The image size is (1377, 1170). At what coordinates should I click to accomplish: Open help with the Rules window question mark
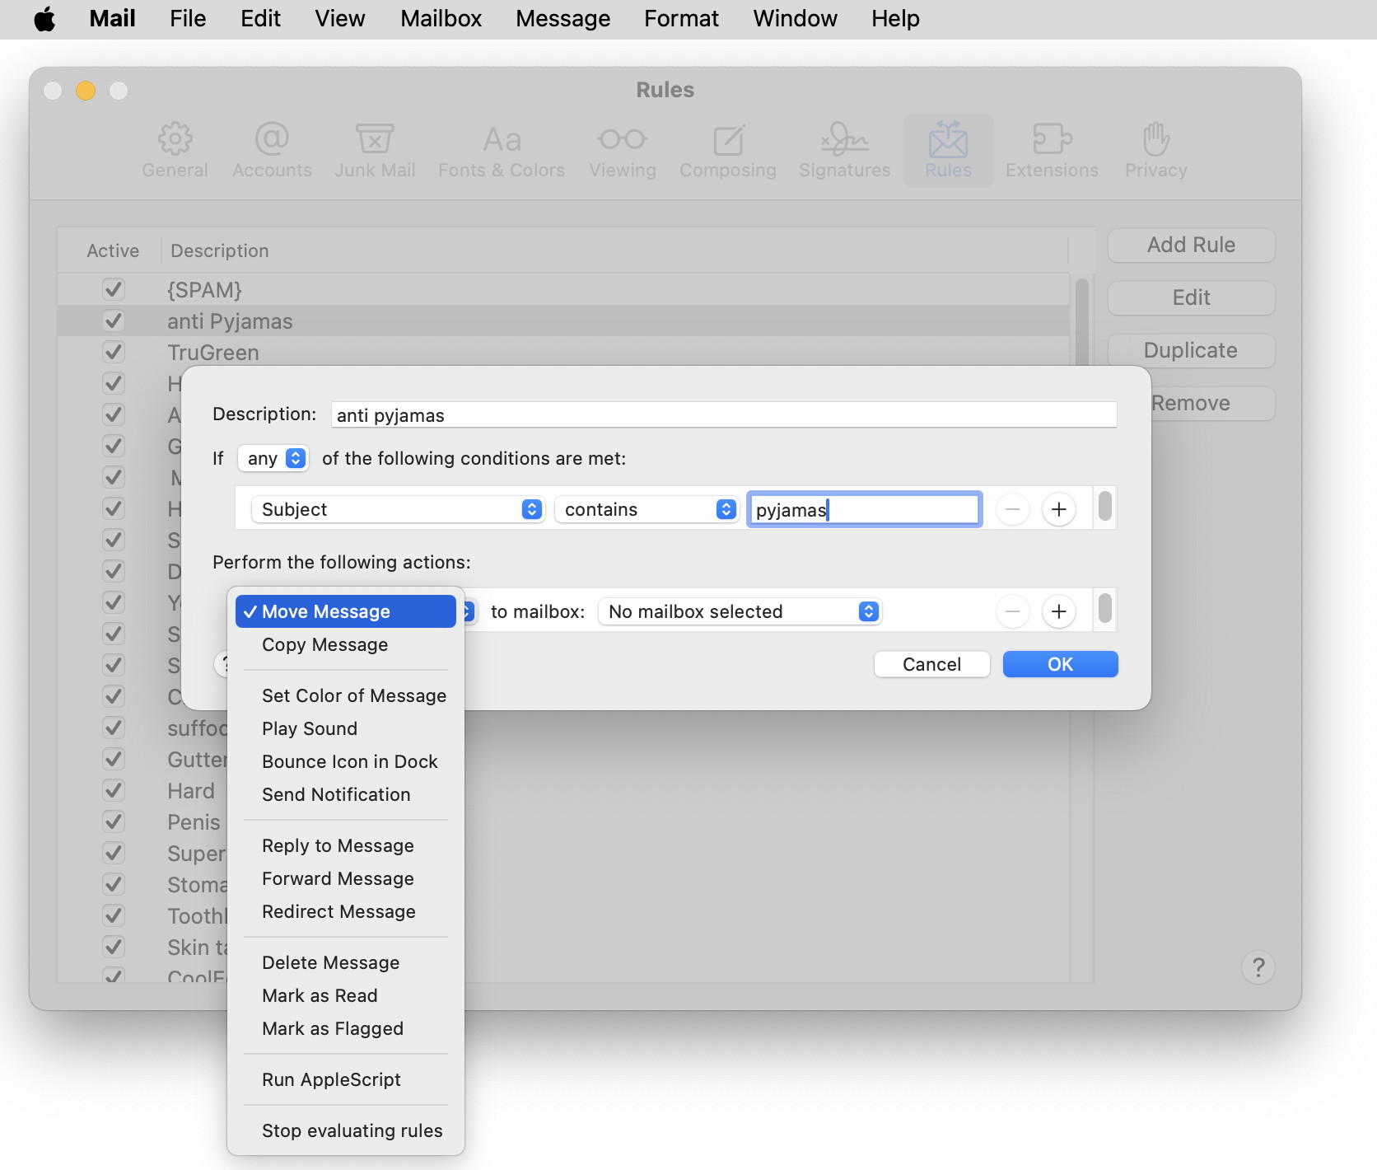tap(1258, 967)
